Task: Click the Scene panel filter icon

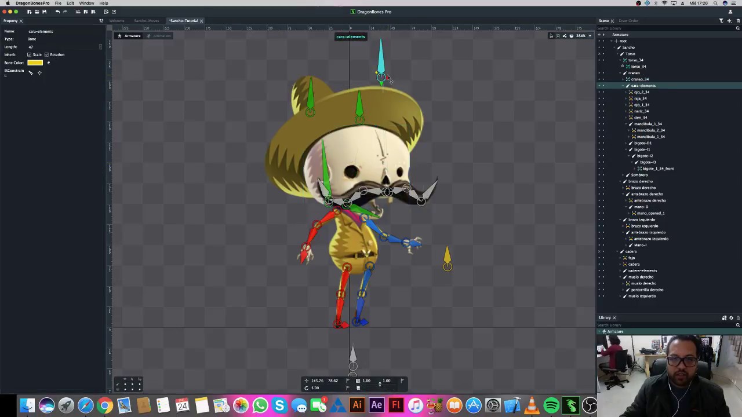Action: [721, 21]
